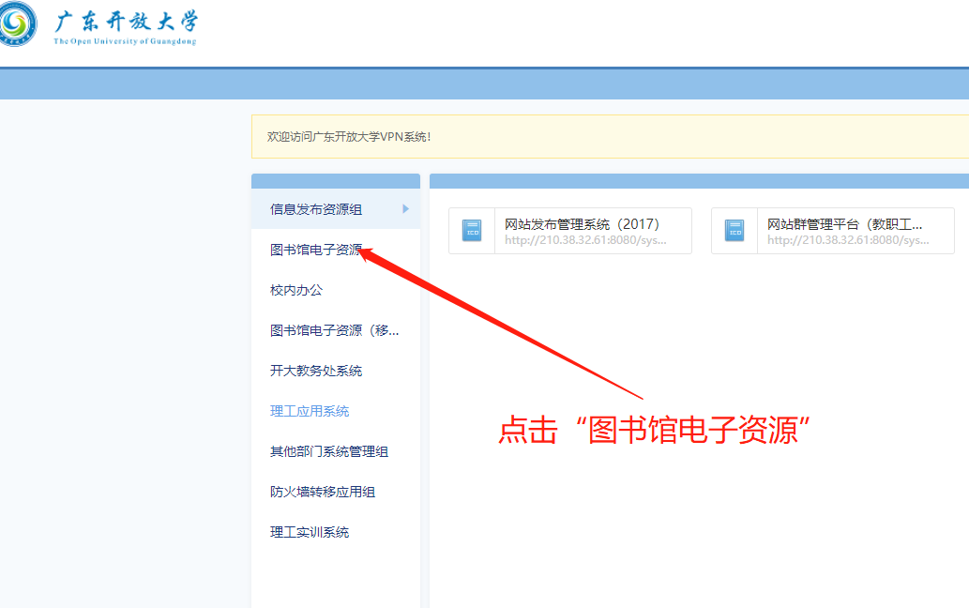Select the truncated 图书馆电子资源（移... sidebar entry

(335, 330)
